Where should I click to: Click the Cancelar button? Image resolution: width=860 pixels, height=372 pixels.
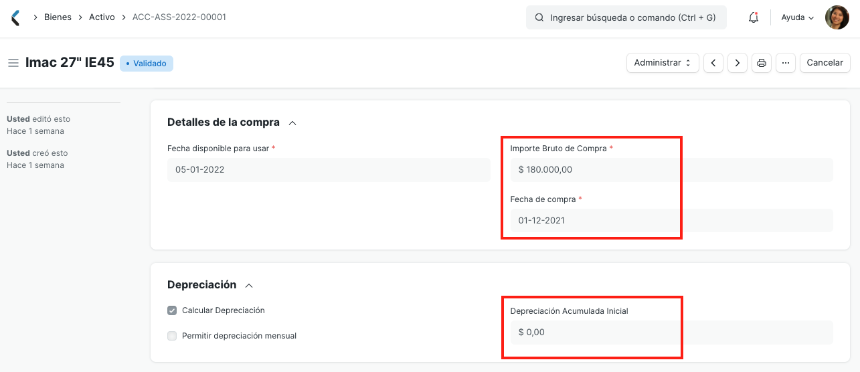pyautogui.click(x=825, y=63)
